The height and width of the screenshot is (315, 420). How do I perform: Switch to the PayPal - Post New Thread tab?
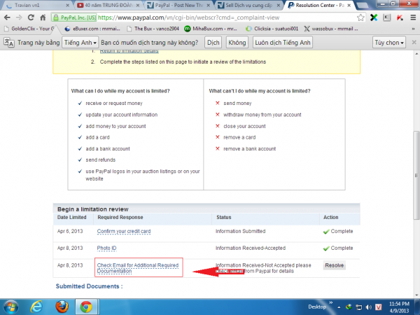click(x=178, y=5)
